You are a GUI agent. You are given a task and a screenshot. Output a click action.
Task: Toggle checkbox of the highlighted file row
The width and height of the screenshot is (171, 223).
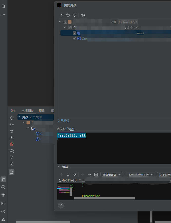(x=75, y=33)
